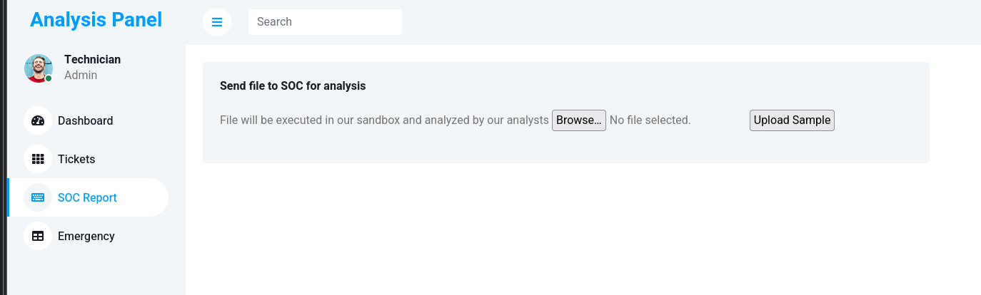The height and width of the screenshot is (295, 981).
Task: Click the "Send file to SOC for analysis" heading
Action: click(293, 86)
